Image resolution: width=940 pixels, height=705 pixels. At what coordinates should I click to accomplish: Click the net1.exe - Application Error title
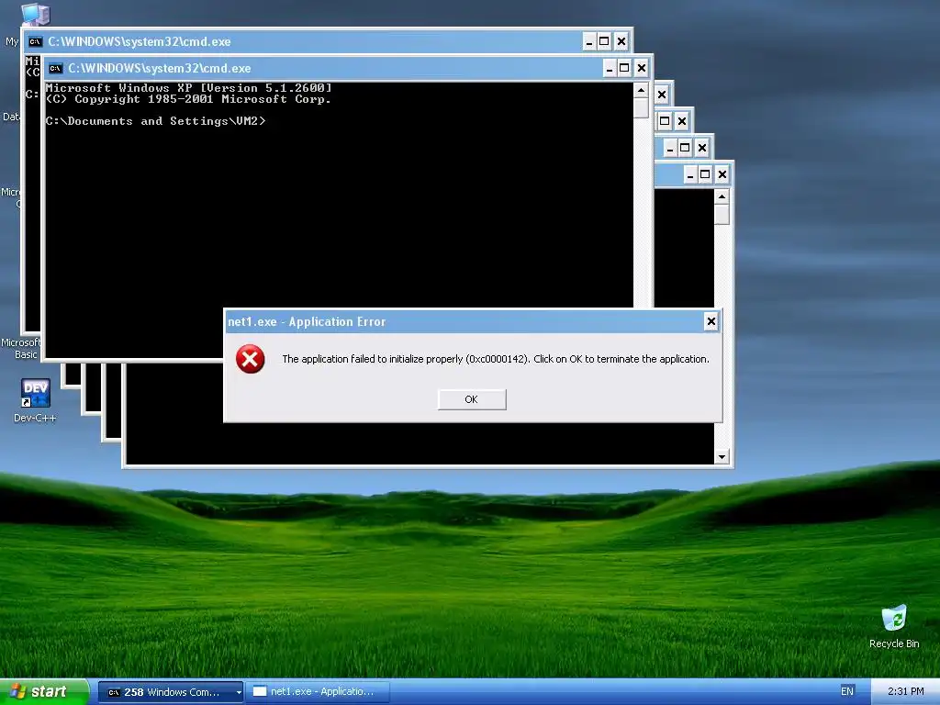(x=307, y=322)
